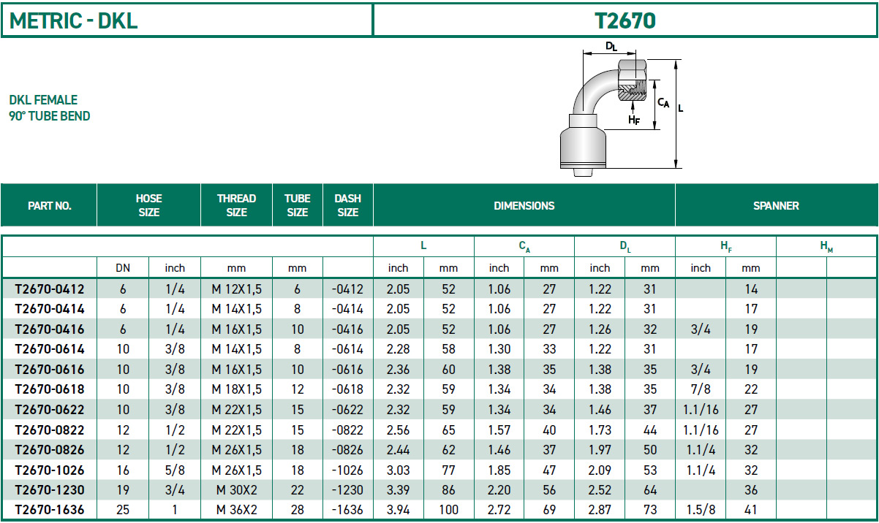Click DL inch value "1.97"
The height and width of the screenshot is (523, 879).
point(600,450)
